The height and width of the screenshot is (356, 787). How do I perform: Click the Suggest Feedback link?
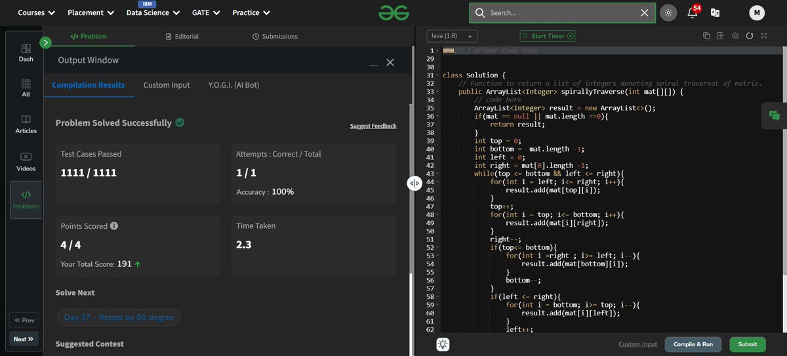tap(373, 126)
